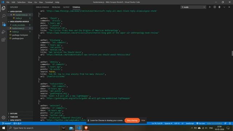Open hackernews.js in the project tree
This screenshot has height=131, width=233.
pyautogui.click(x=18, y=28)
